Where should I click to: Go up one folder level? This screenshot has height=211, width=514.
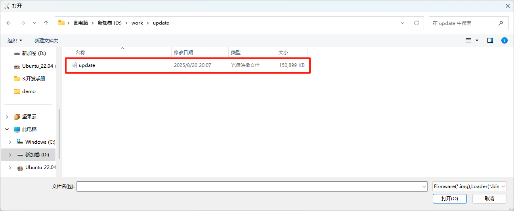coord(46,23)
